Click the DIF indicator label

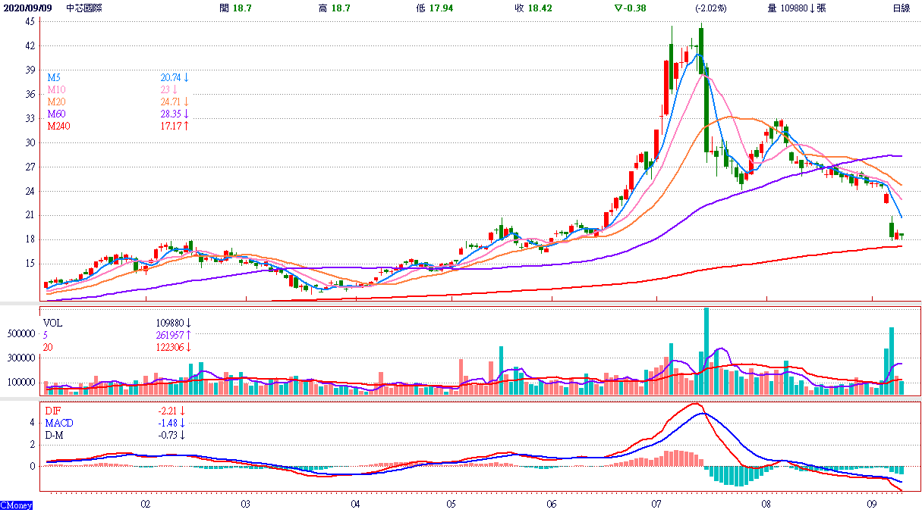coord(52,411)
